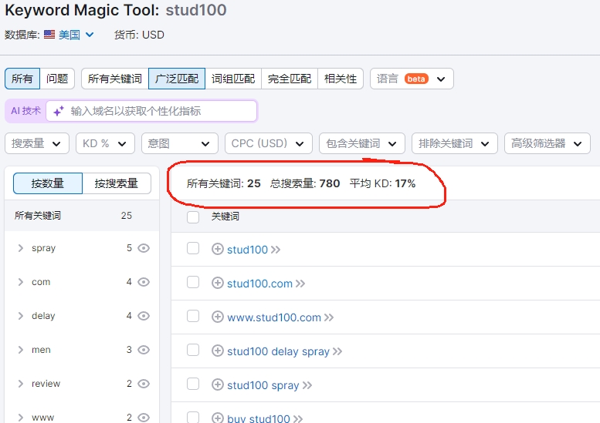Expand the com keyword group
Screen dimensions: 600x423
pos(21,282)
